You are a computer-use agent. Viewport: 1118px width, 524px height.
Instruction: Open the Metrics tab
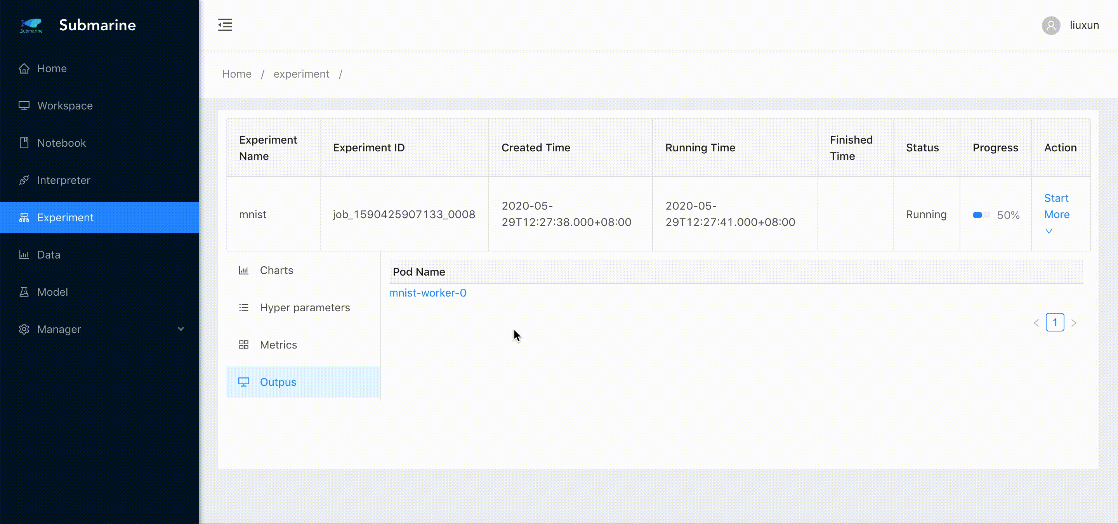point(278,345)
